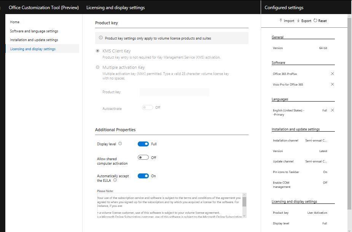Click the Product key heading
Image resolution: width=352 pixels, height=232 pixels.
tap(107, 23)
